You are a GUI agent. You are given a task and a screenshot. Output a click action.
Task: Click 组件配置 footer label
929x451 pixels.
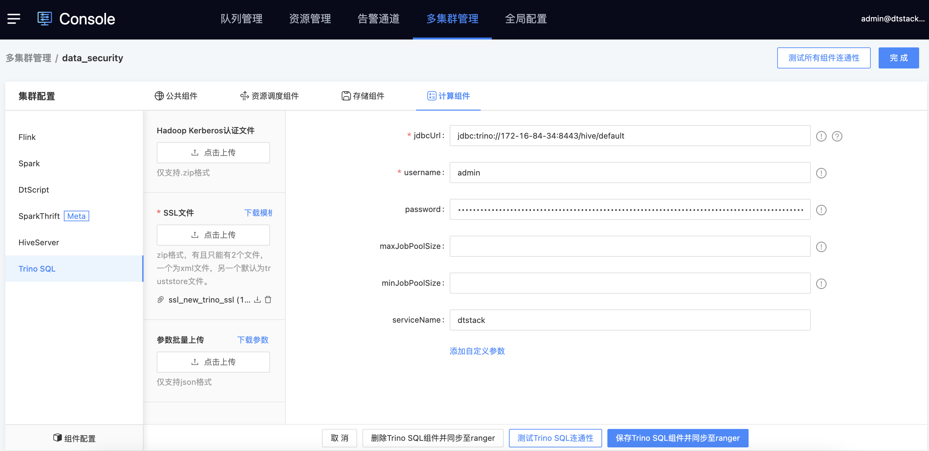click(x=80, y=438)
